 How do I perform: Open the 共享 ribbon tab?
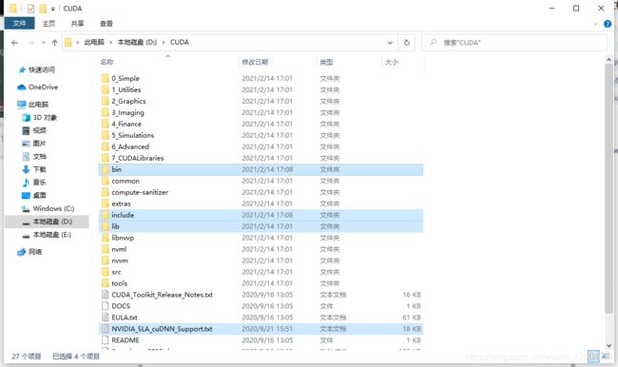[x=77, y=23]
